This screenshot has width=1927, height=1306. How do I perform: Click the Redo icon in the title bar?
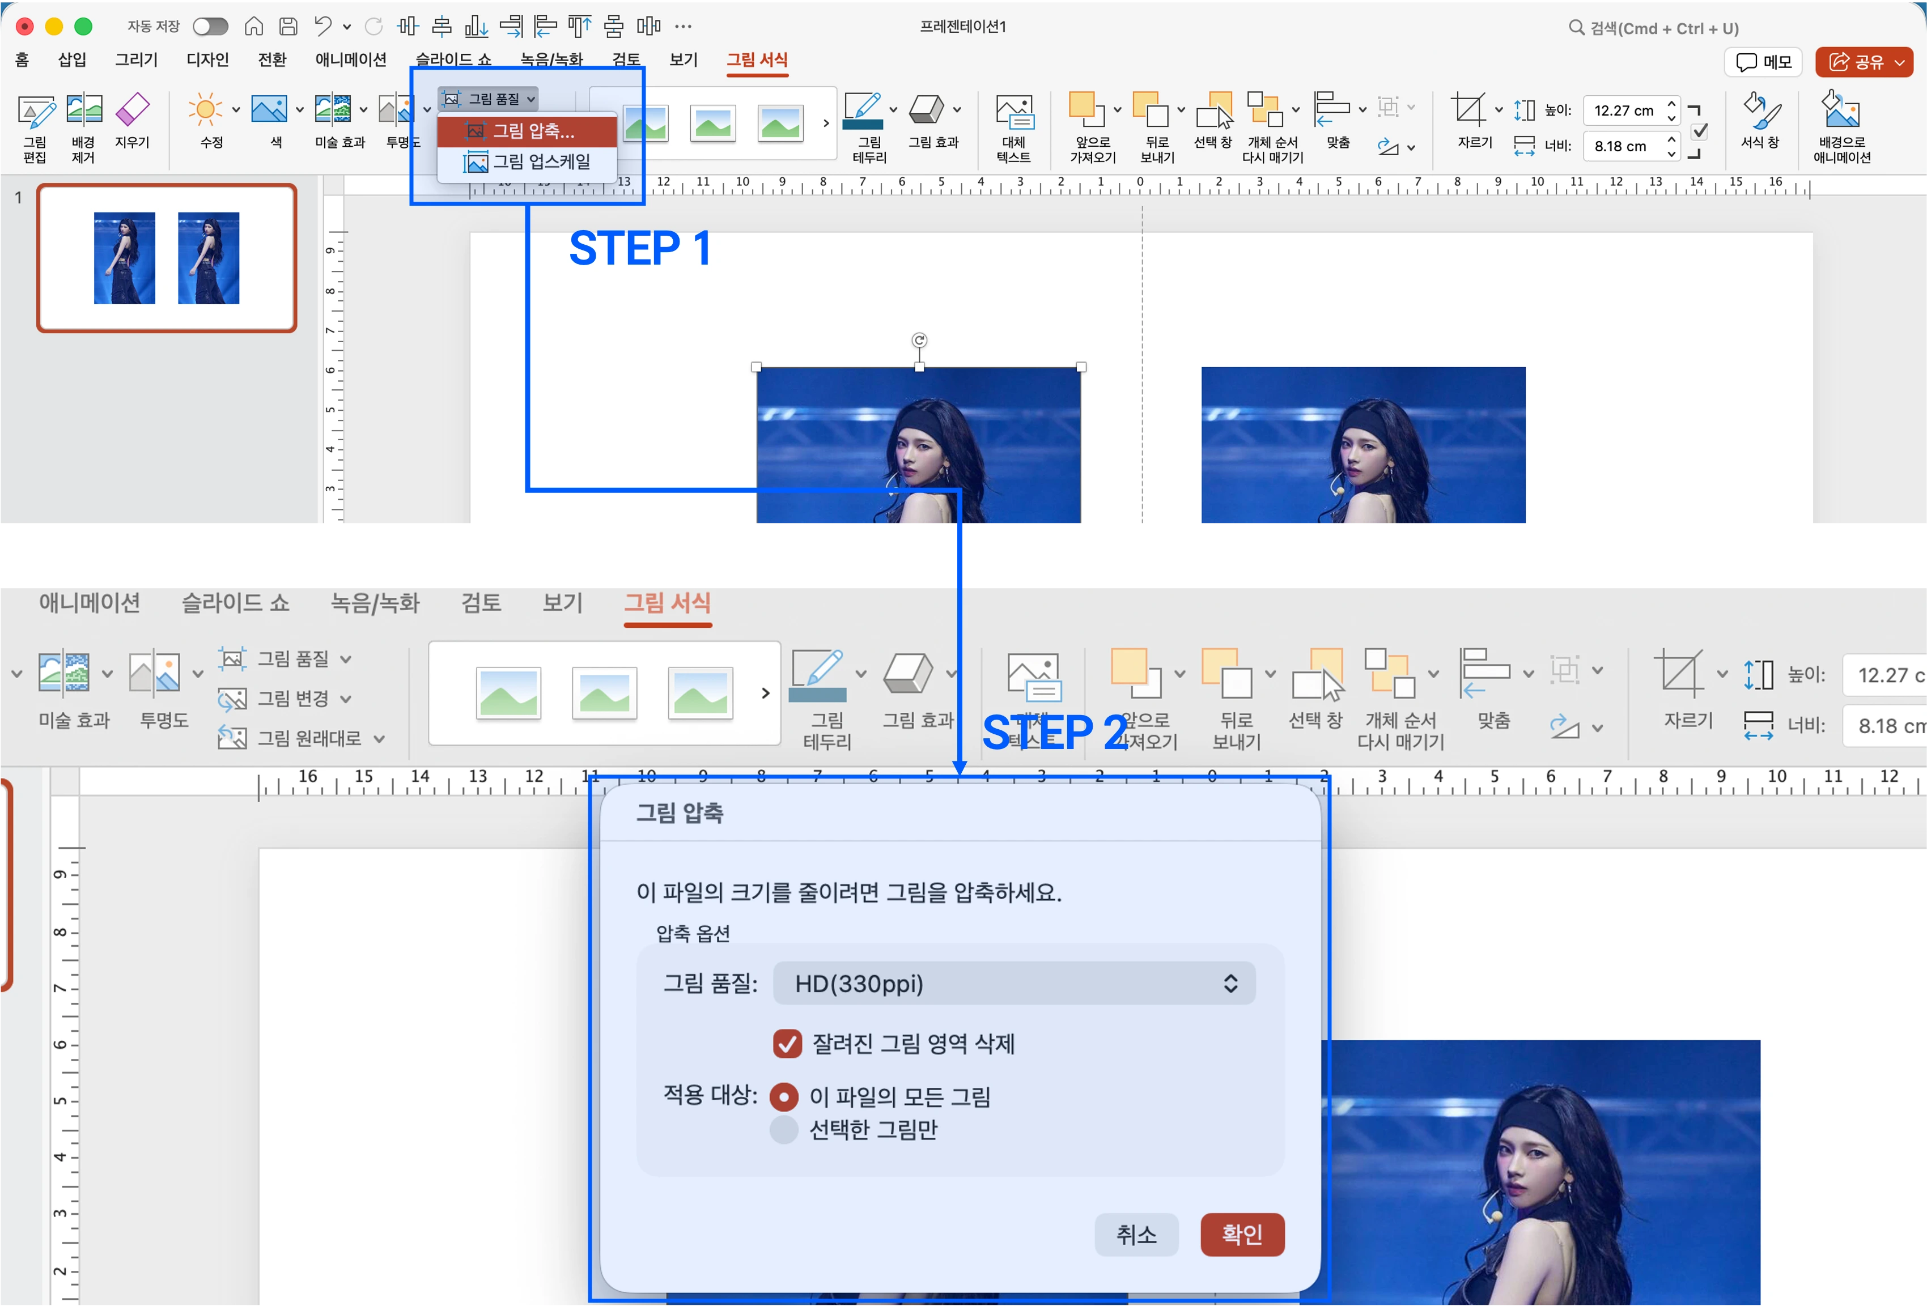coord(374,27)
